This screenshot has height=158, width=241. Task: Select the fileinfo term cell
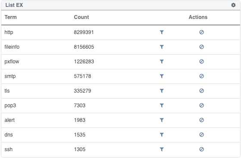12,47
